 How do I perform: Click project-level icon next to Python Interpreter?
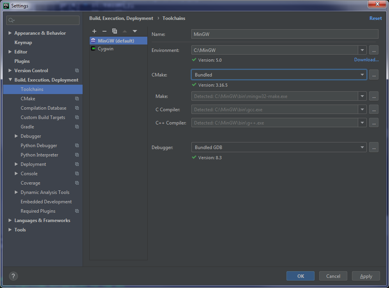coord(77,155)
